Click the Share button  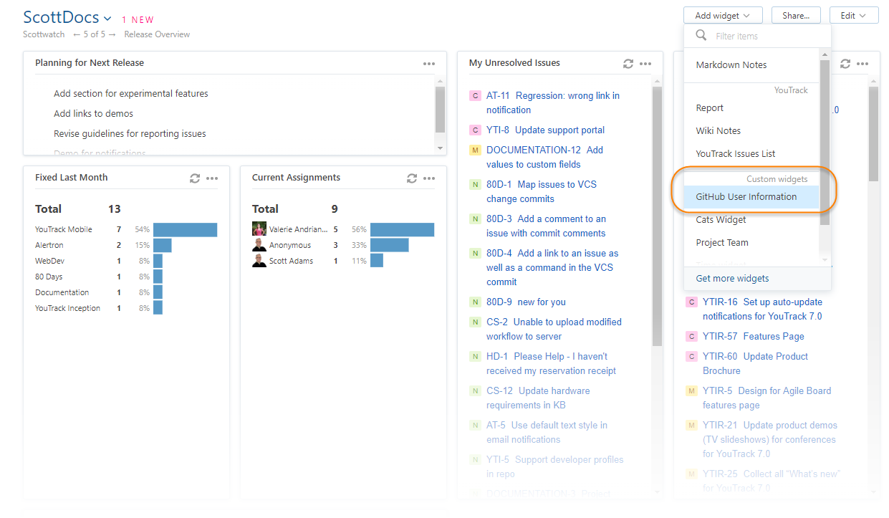796,16
